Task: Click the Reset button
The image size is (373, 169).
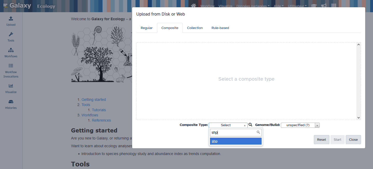Action: (321, 139)
